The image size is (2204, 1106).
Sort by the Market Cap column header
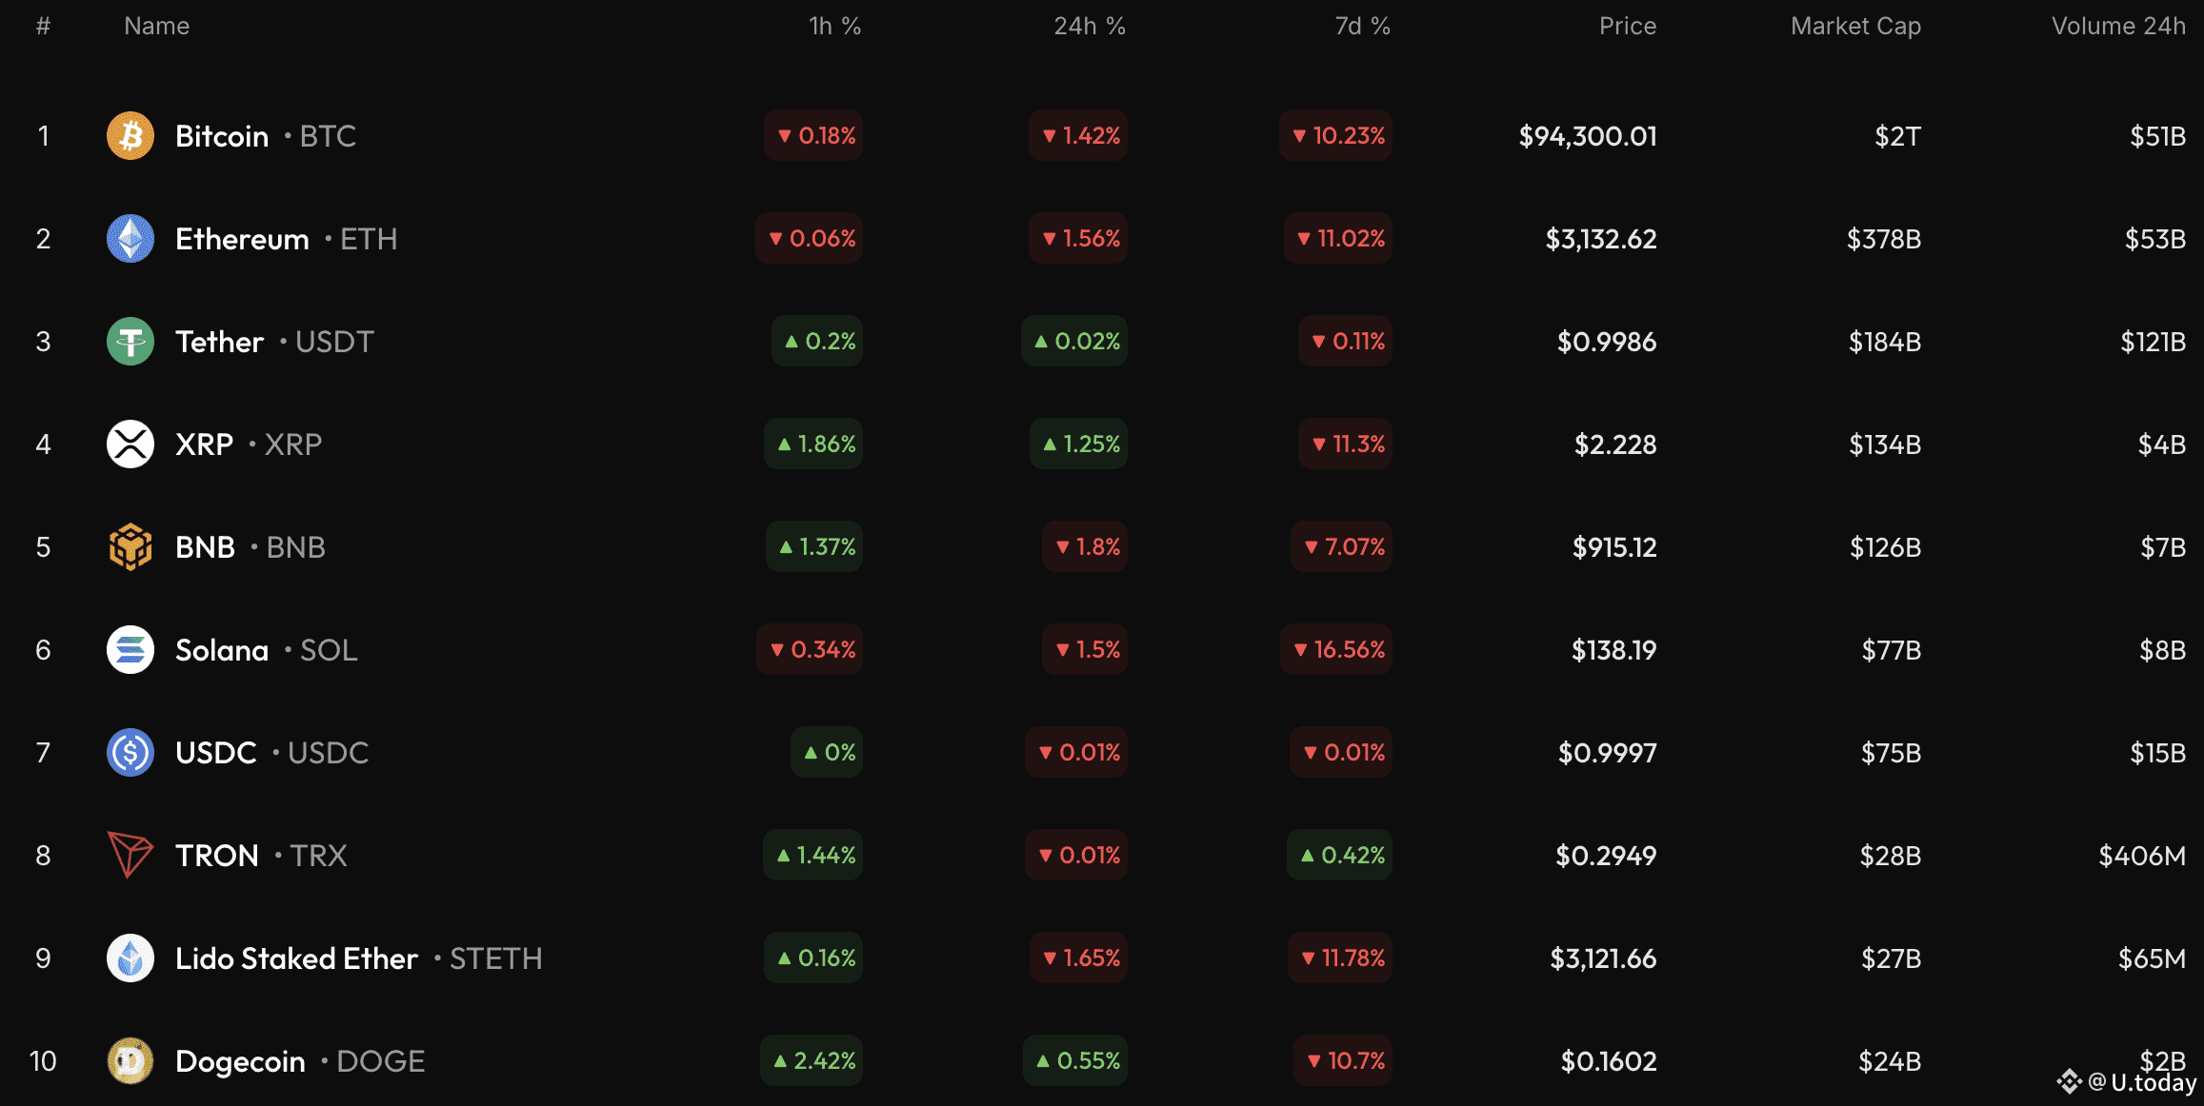point(1854,26)
